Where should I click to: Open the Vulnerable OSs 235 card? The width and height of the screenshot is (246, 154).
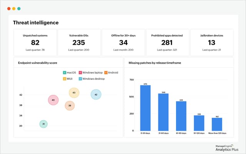(x=79, y=42)
